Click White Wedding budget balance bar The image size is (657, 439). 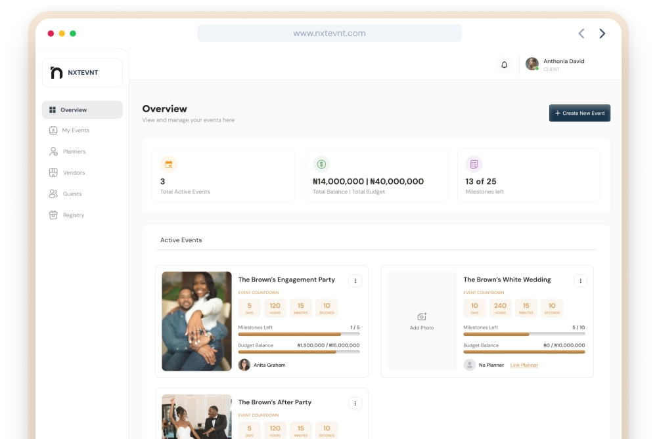[x=524, y=352]
